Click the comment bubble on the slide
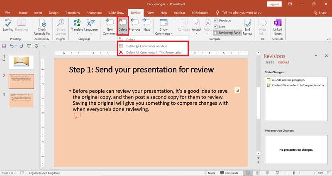The width and height of the screenshot is (332, 176). click(77, 116)
